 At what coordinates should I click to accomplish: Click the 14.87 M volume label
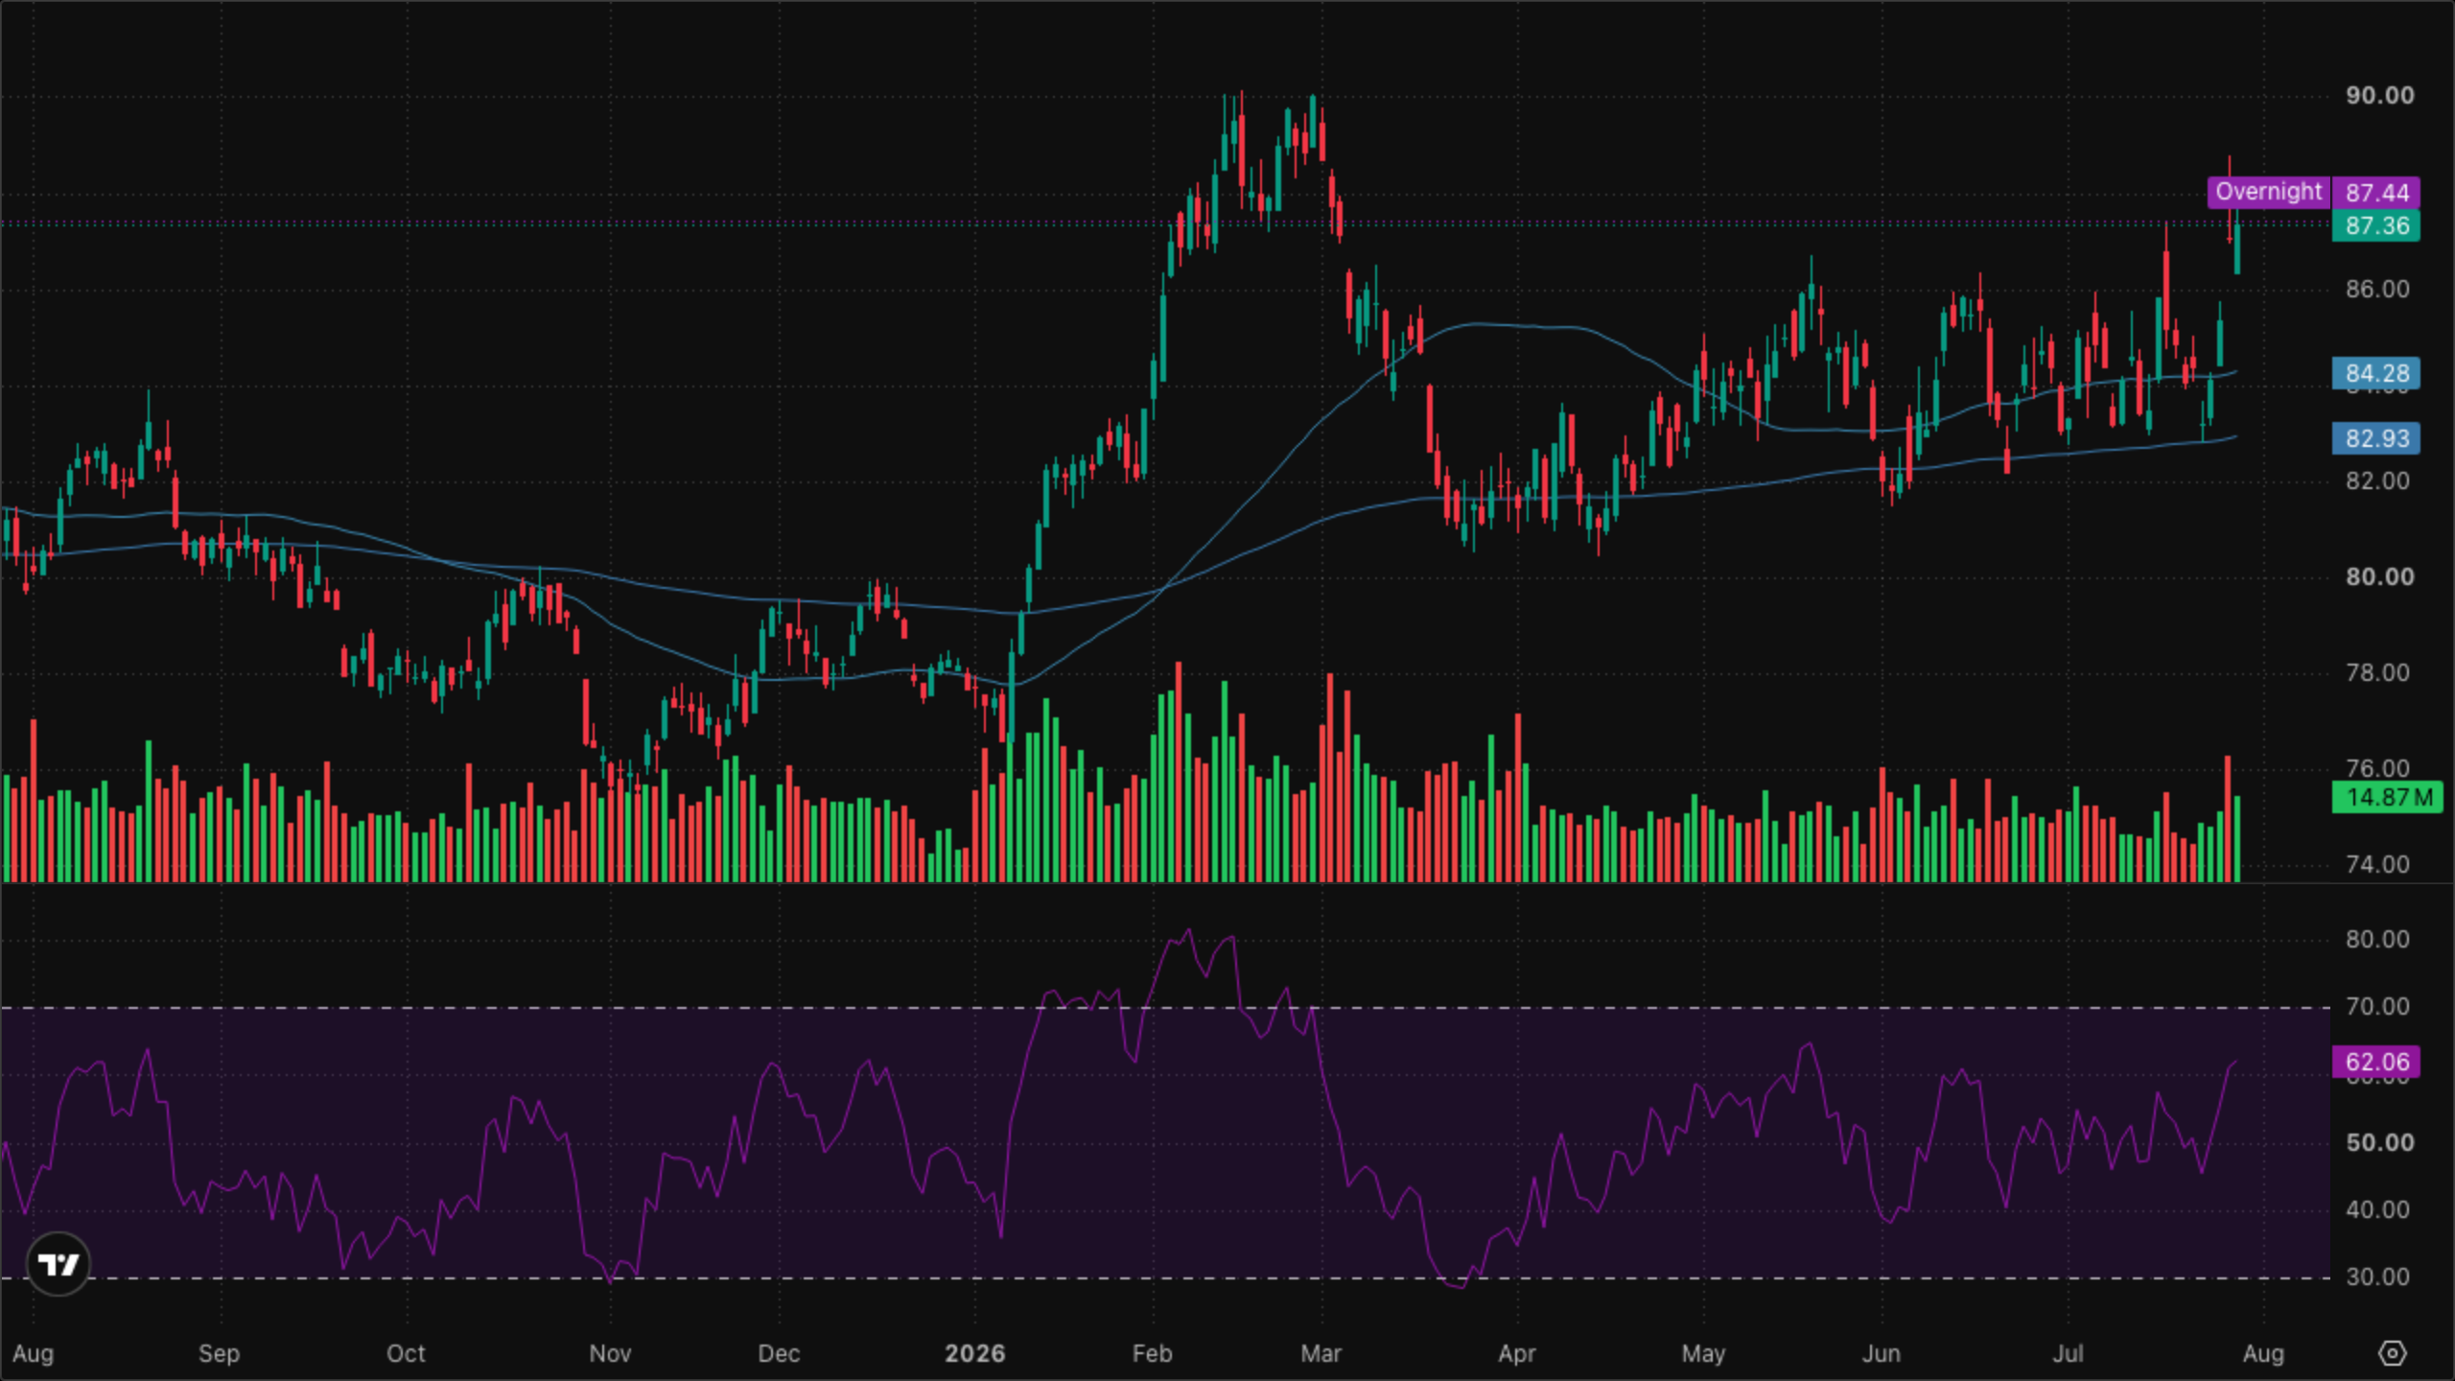2388,797
